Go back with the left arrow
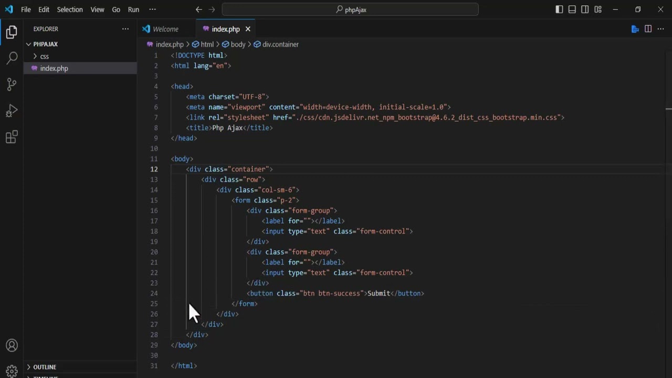This screenshot has height=378, width=672. coord(198,9)
